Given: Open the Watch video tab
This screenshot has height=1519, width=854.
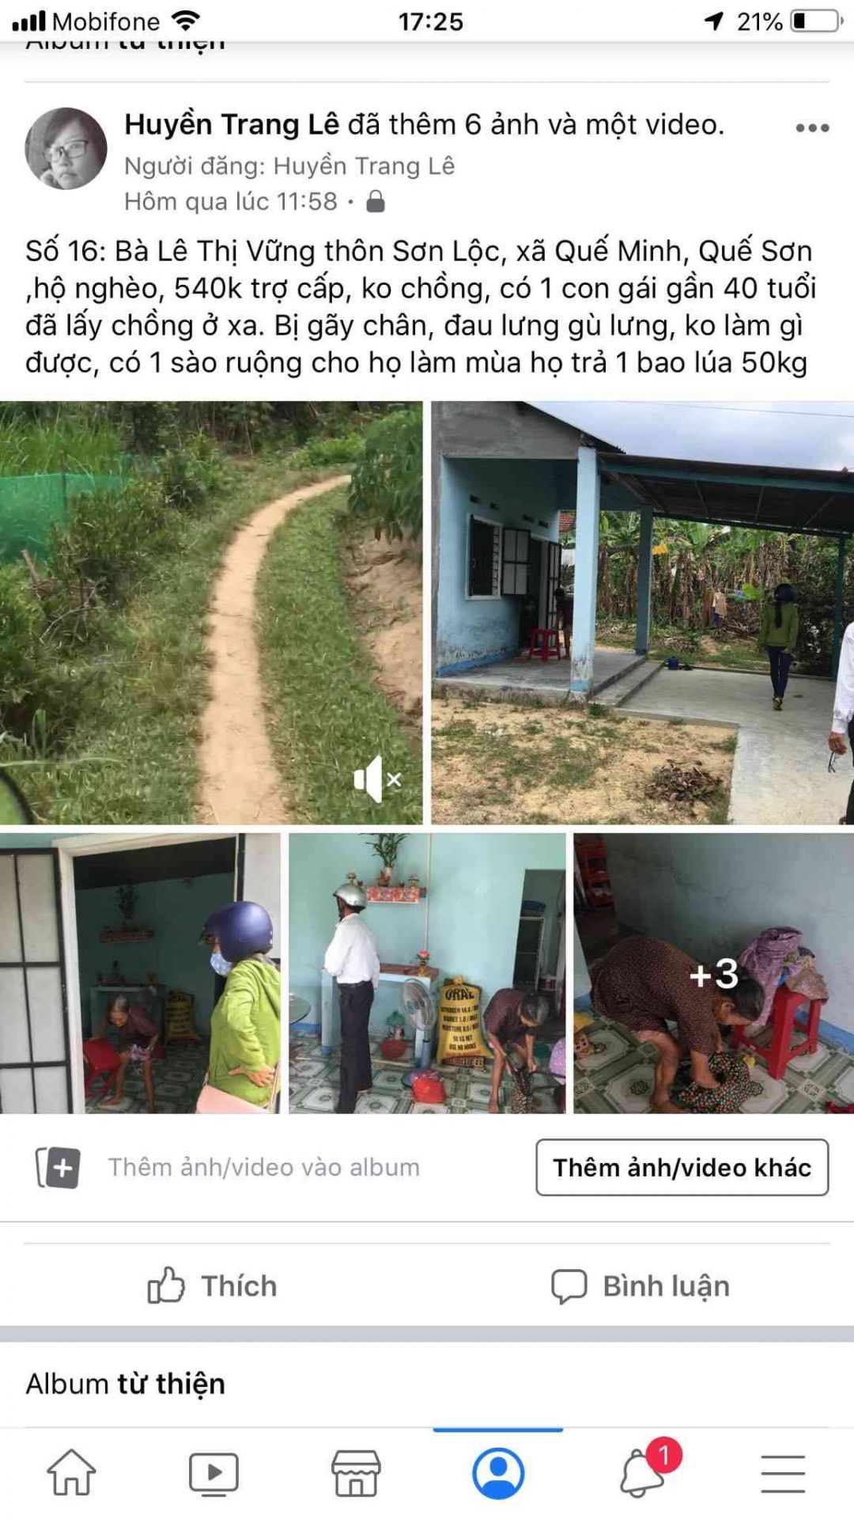Looking at the screenshot, I should 213,1474.
